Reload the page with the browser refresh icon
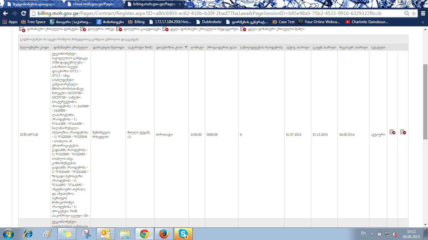Viewport: 428px width, 240px height. (23, 13)
